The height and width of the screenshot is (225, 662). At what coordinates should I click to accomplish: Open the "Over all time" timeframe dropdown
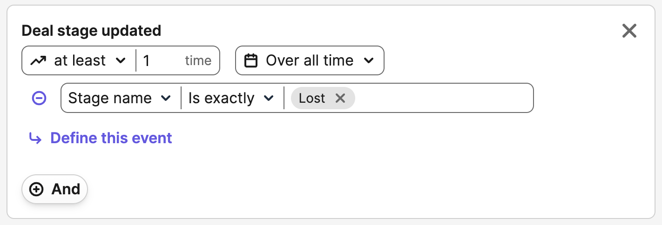click(x=310, y=61)
